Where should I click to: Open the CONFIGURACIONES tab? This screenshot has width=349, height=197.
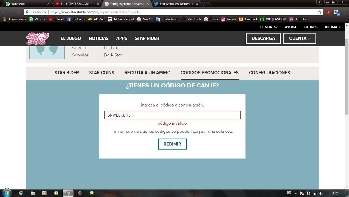(269, 73)
